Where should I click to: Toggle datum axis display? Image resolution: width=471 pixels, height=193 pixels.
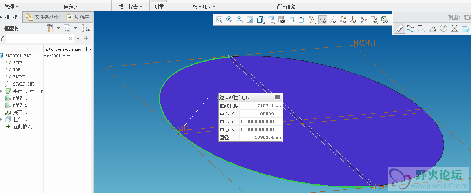coord(333,20)
